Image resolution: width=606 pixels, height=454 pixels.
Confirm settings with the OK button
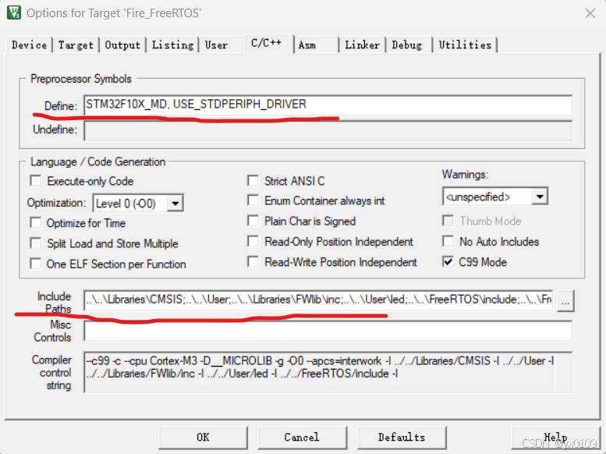(x=203, y=438)
